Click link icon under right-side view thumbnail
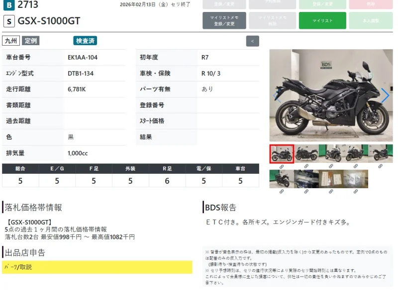This screenshot has height=298, width=398. click(x=306, y=166)
